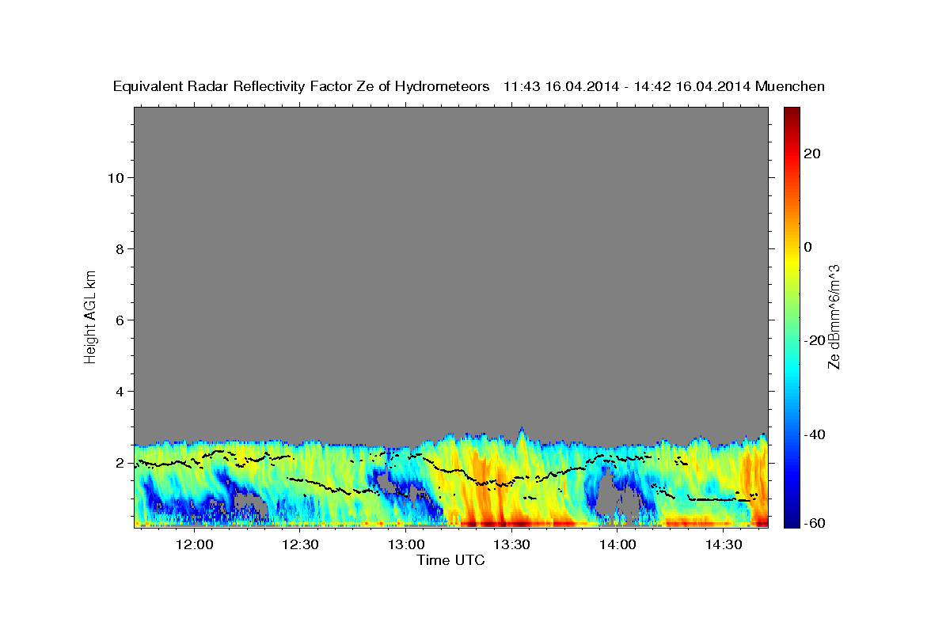Click the height tick label '2'
The width and height of the screenshot is (950, 633).
tap(119, 462)
